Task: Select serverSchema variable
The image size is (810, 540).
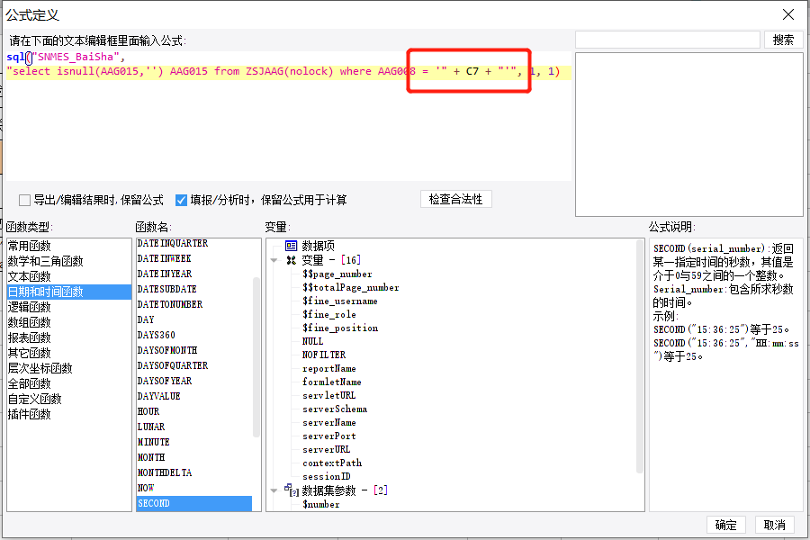Action: tap(335, 409)
